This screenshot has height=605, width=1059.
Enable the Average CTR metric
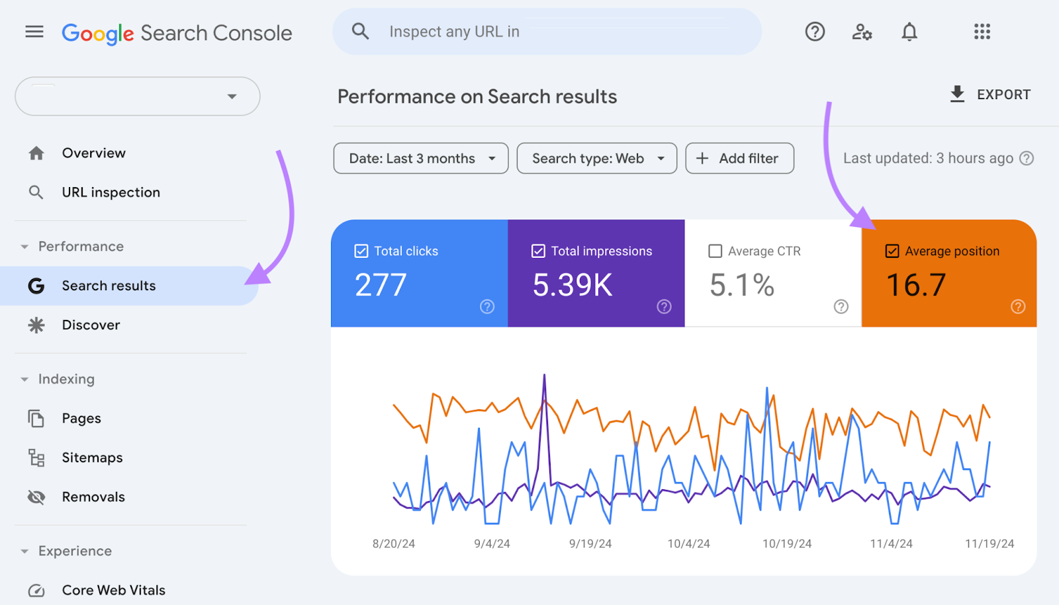point(714,251)
